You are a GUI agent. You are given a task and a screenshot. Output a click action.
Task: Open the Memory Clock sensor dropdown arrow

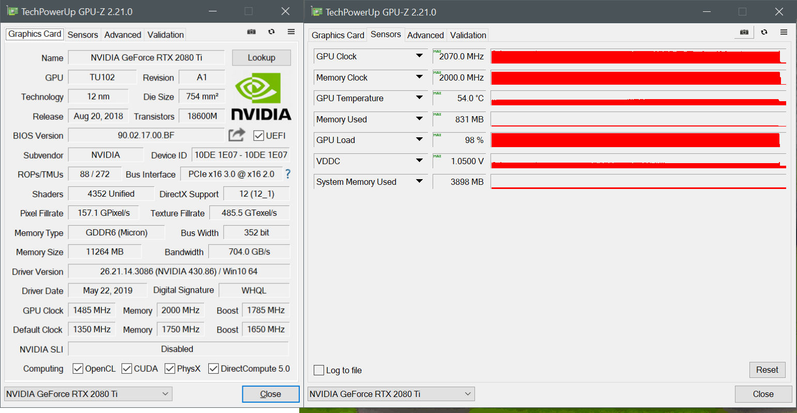pos(420,77)
